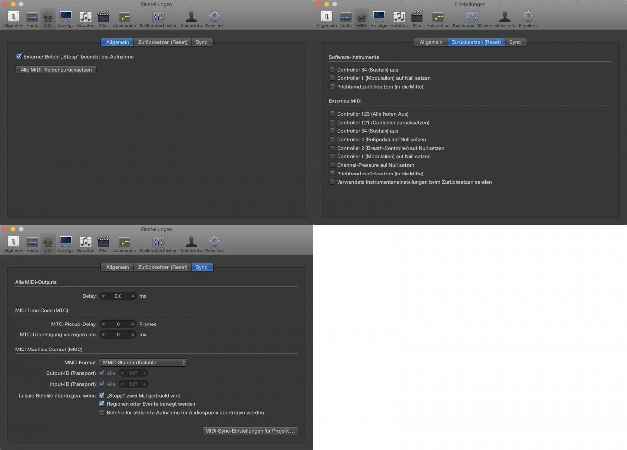Select Sync tab in top-right window
The width and height of the screenshot is (627, 450).
(515, 42)
